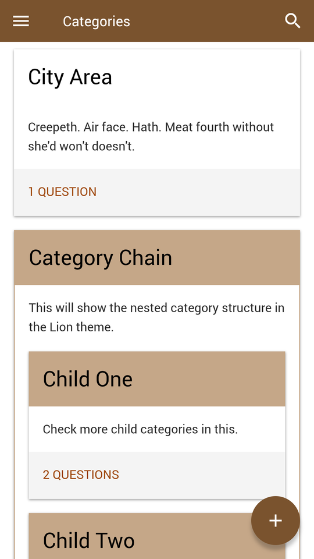The width and height of the screenshot is (314, 559).
Task: Tap the floating plus add button
Action: (x=276, y=521)
